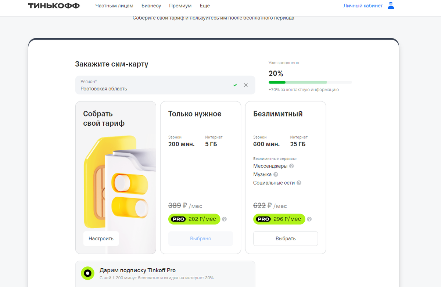Click the PRO 296 ₽/мес price badge

[x=279, y=219]
